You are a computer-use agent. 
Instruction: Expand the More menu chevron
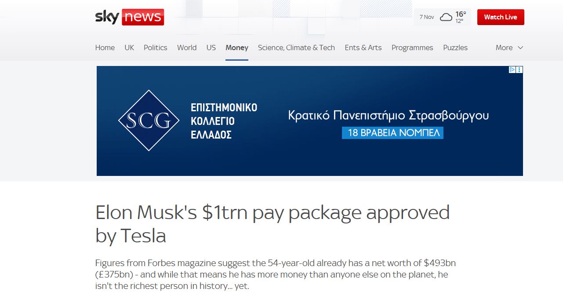click(x=520, y=48)
